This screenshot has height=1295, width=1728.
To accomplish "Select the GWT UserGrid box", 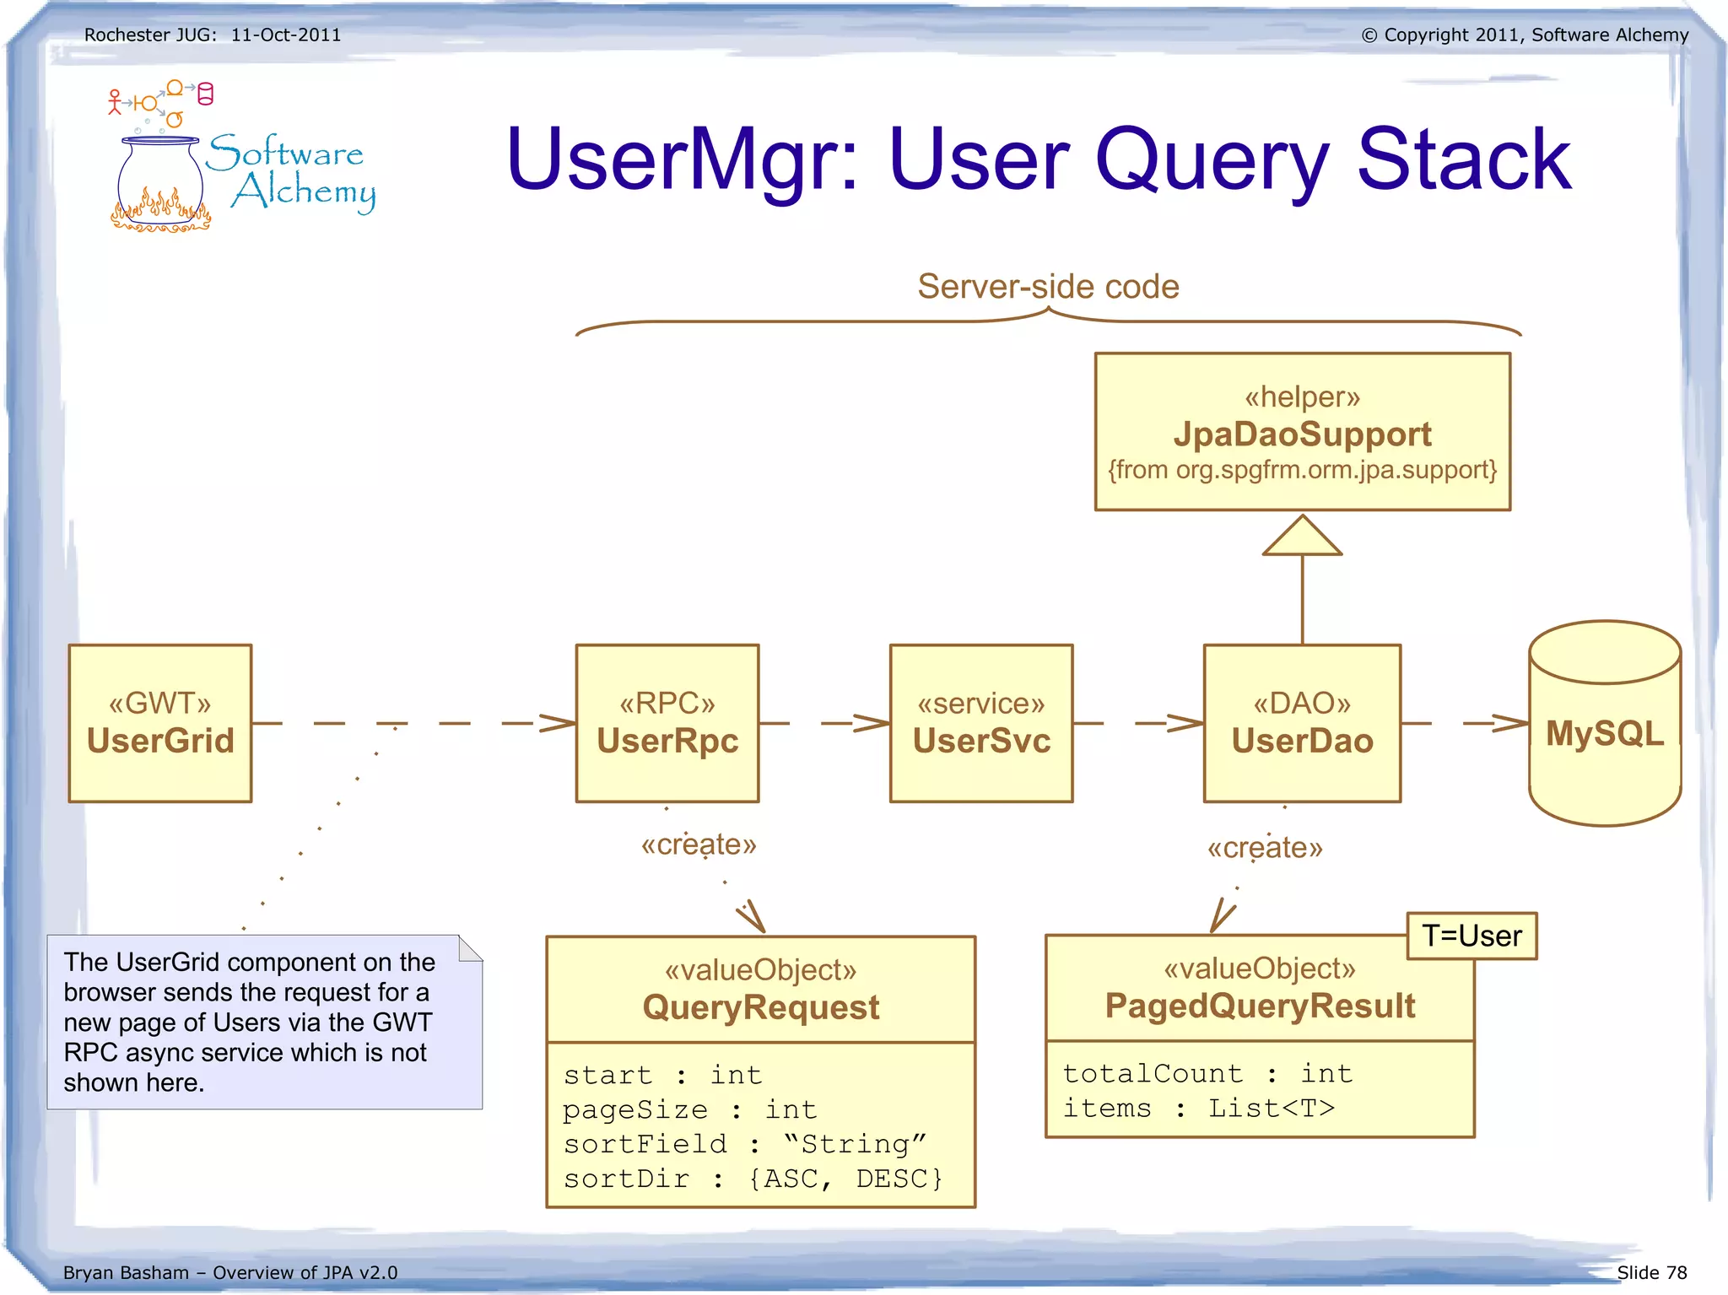I will (160, 723).
